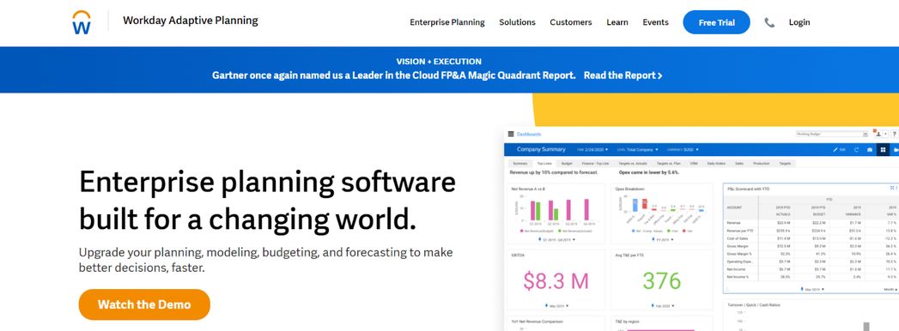The width and height of the screenshot is (899, 331).
Task: Click the Gross Margin scorecard row
Action: 811,245
